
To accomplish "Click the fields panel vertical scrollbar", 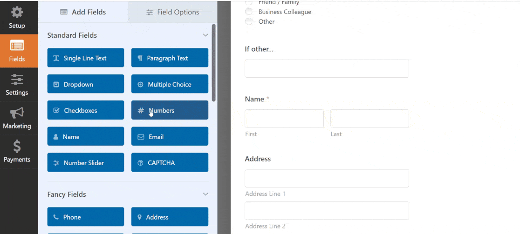I will pyautogui.click(x=213, y=63).
